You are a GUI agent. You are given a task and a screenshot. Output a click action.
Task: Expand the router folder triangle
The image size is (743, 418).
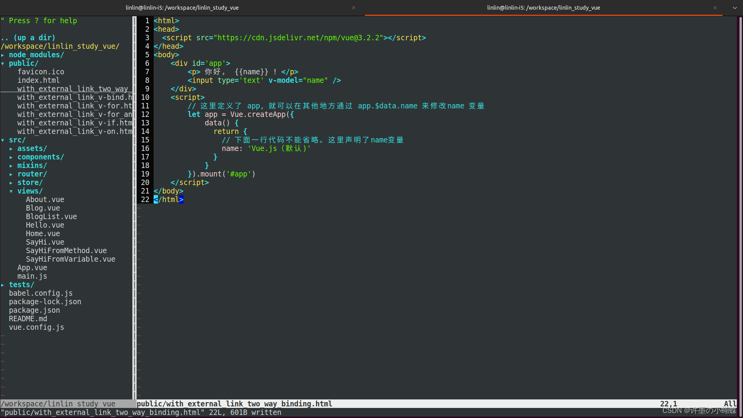pos(11,174)
